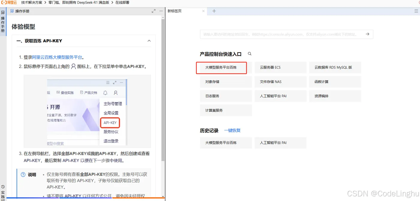
Task: Open 对象存储 console entry
Action: pos(226,82)
